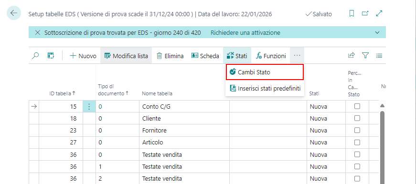Open the filter pane with the funnel icon
Image resolution: width=416 pixels, height=184 pixels.
click(365, 56)
